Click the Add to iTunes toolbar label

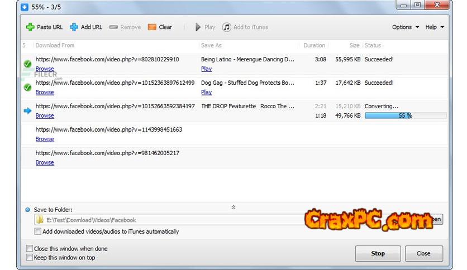click(250, 27)
